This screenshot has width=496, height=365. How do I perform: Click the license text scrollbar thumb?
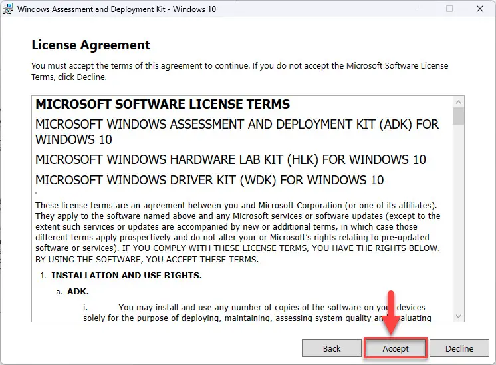[x=458, y=116]
